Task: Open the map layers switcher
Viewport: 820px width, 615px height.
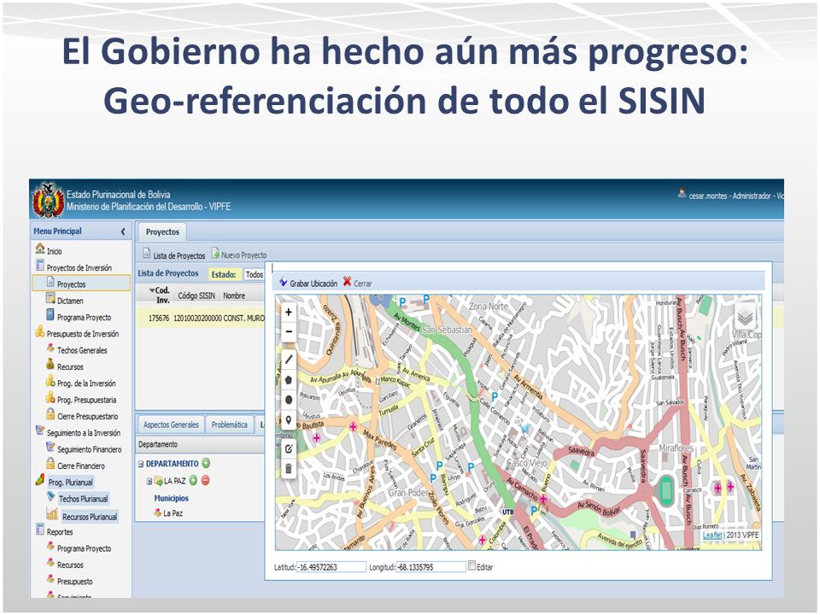Action: [745, 316]
